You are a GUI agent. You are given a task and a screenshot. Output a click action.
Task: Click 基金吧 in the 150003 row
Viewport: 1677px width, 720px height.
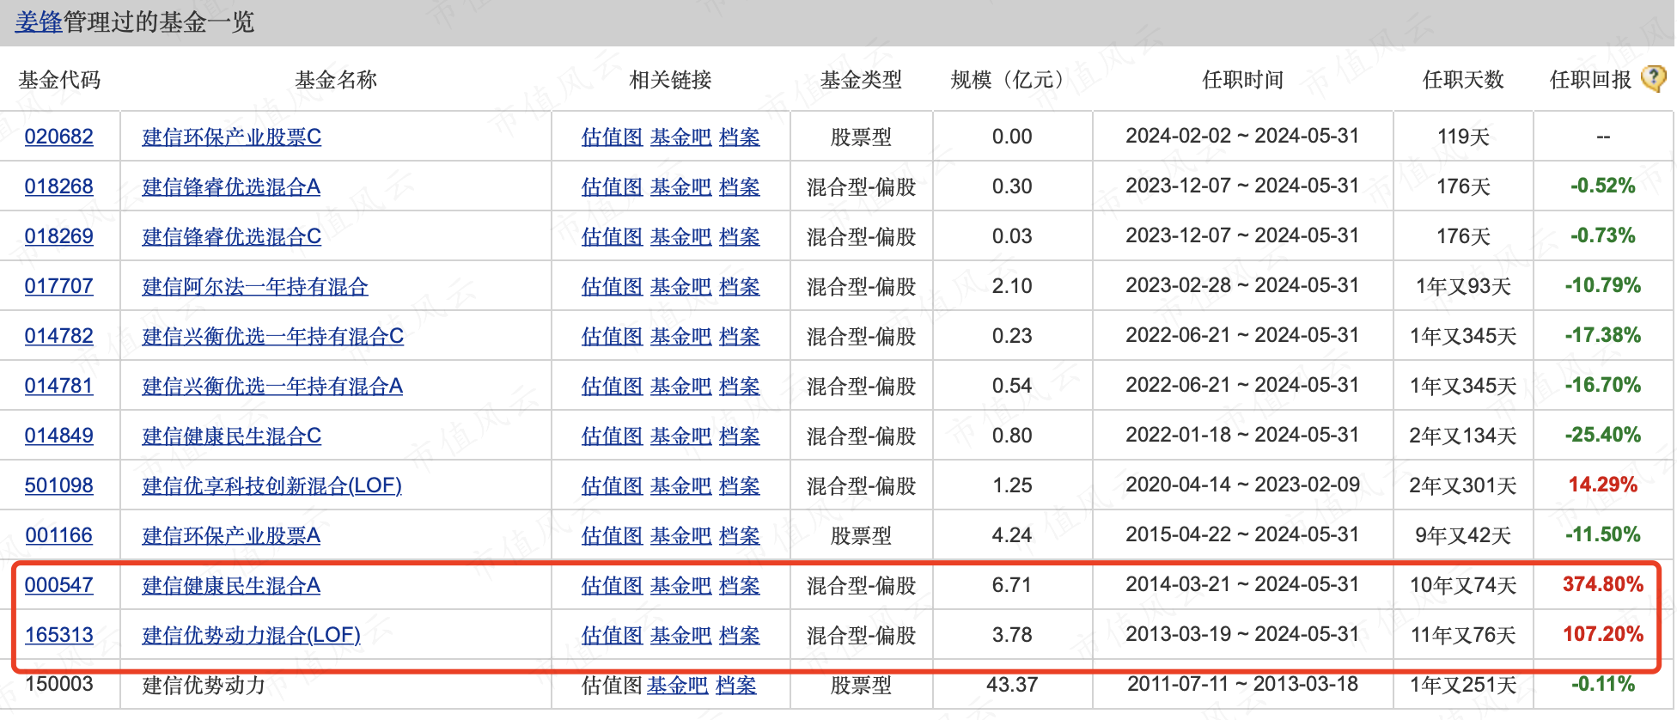pyautogui.click(x=677, y=685)
